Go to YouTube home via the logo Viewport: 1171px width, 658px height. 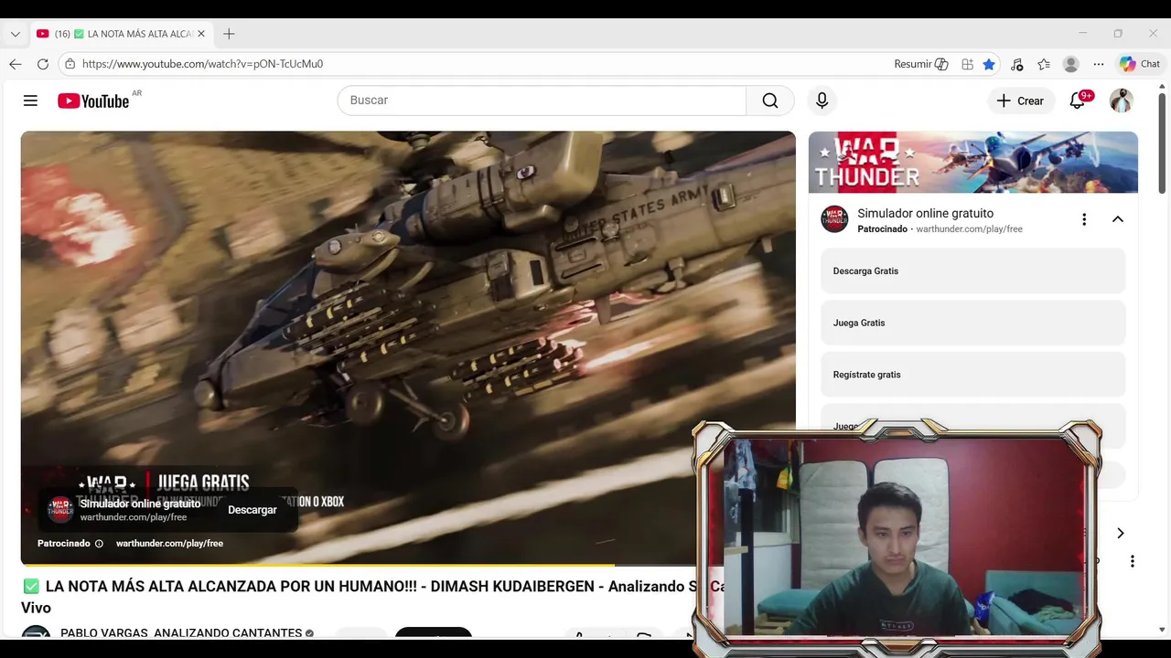pyautogui.click(x=93, y=101)
